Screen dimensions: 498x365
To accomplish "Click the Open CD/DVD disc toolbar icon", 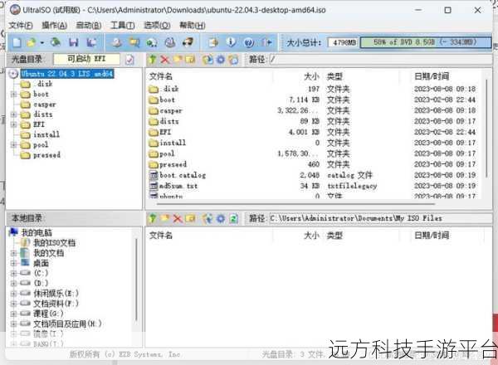I will (x=56, y=42).
